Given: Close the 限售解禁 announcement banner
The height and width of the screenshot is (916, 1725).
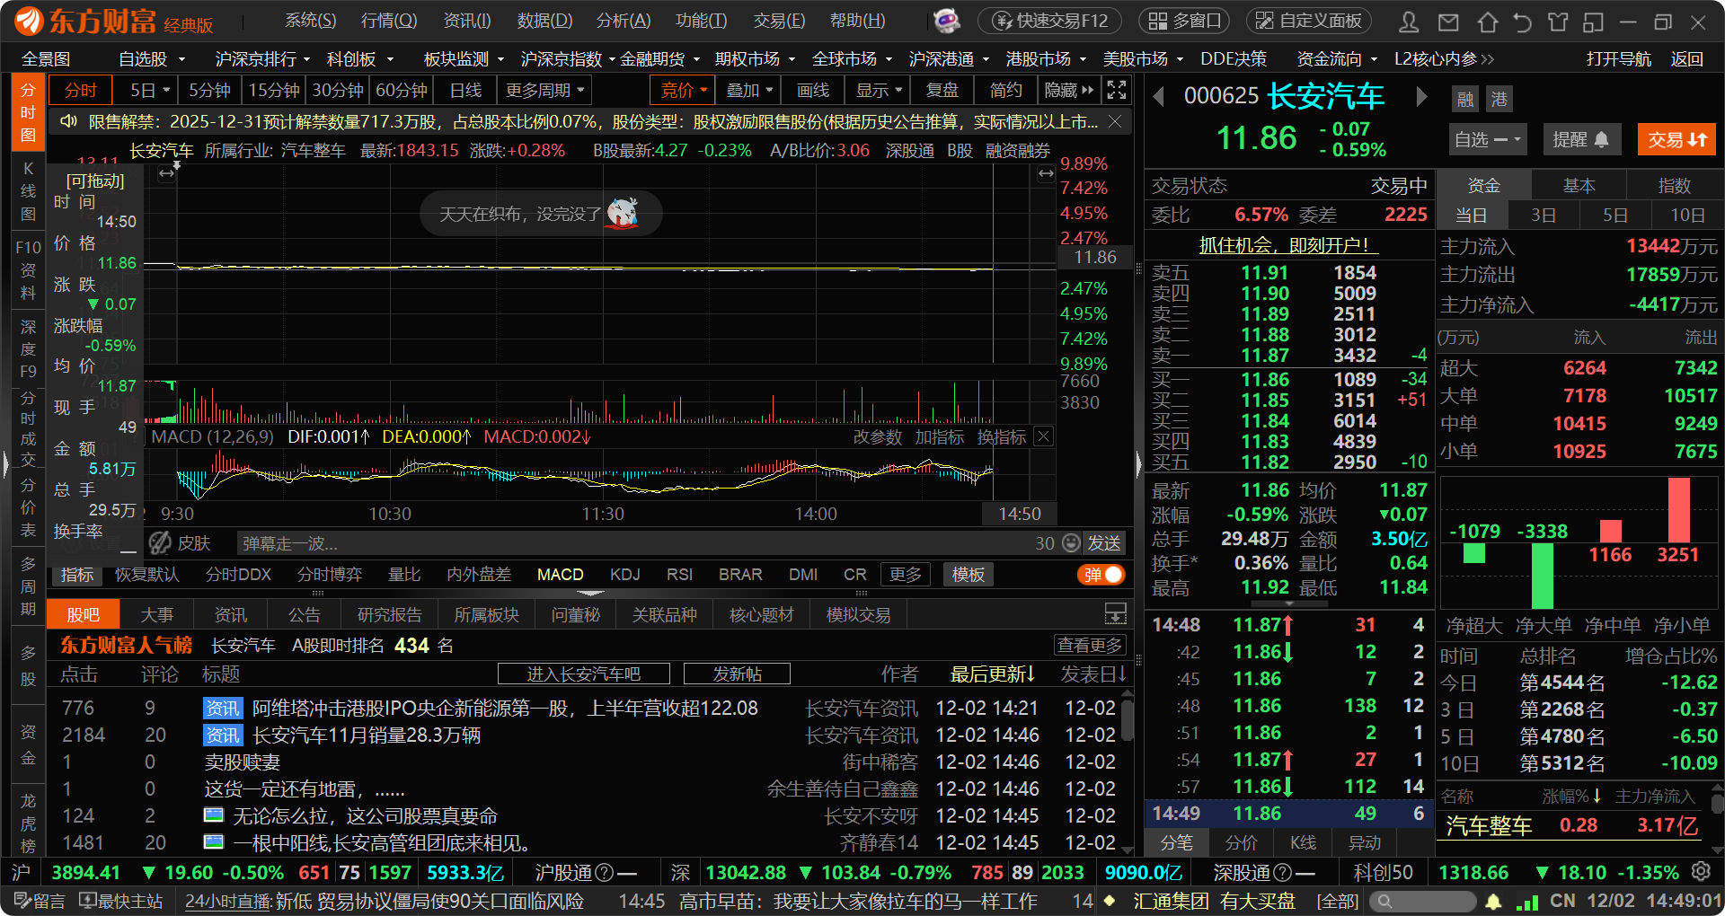Looking at the screenshot, I should tap(1115, 121).
